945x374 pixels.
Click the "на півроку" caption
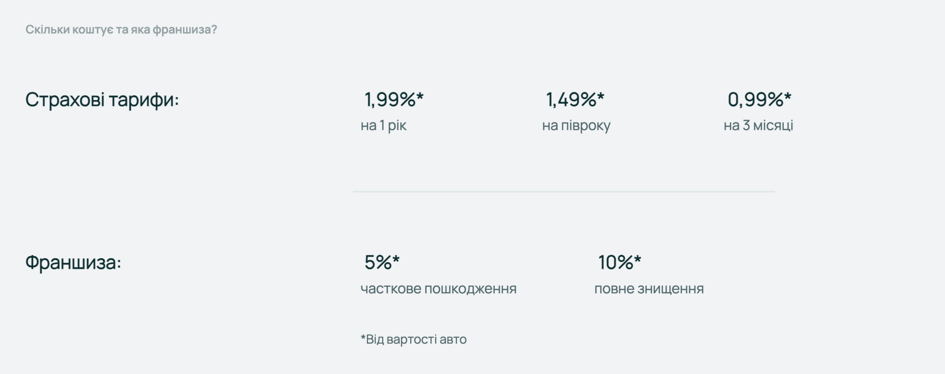[576, 125]
